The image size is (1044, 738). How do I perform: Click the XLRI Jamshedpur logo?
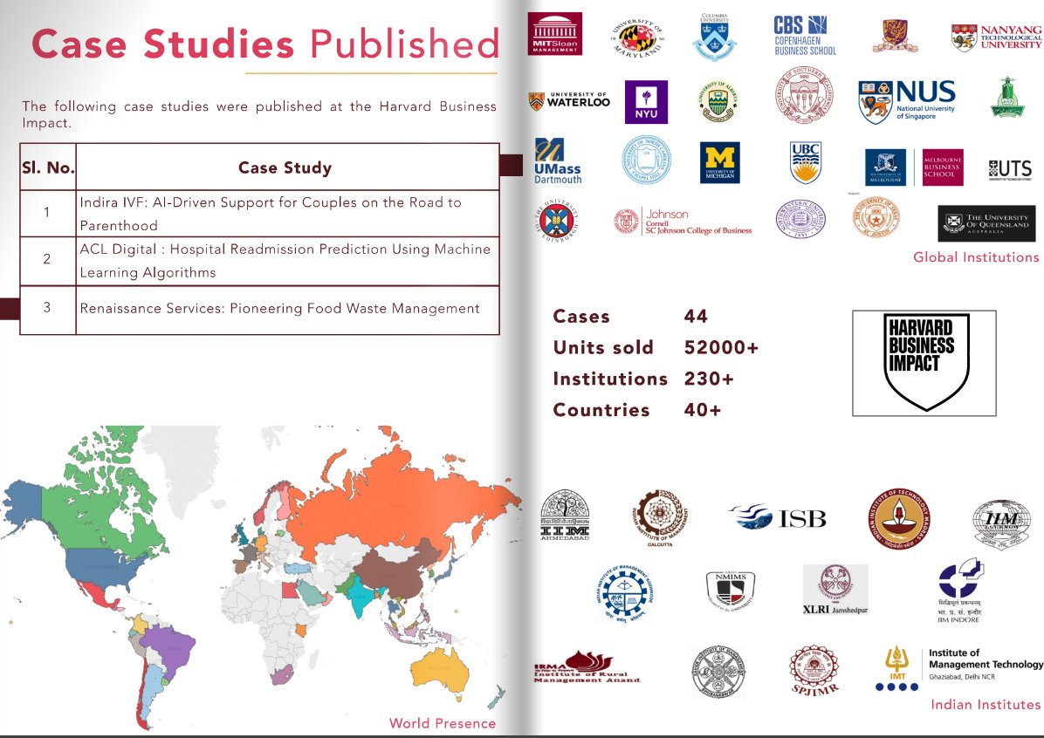pos(835,590)
